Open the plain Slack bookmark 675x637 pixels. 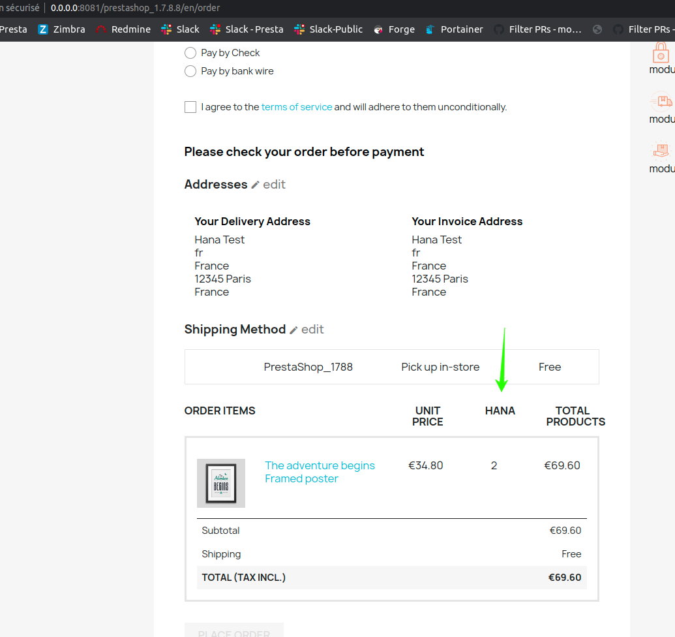(x=180, y=29)
